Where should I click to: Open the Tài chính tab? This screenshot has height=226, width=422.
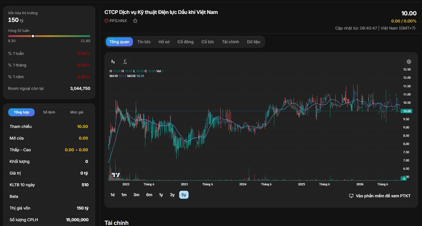(x=230, y=42)
